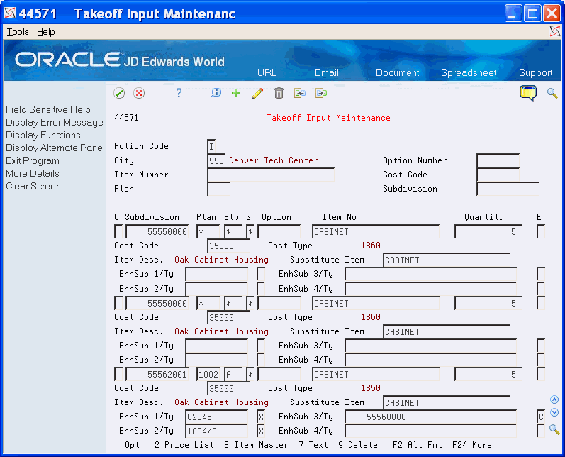Click the Plan field showing 1002
The image size is (565, 457).
208,375
